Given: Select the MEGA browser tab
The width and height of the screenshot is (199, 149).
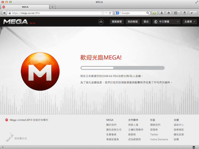Looking at the screenshot, I should (x=25, y=7).
